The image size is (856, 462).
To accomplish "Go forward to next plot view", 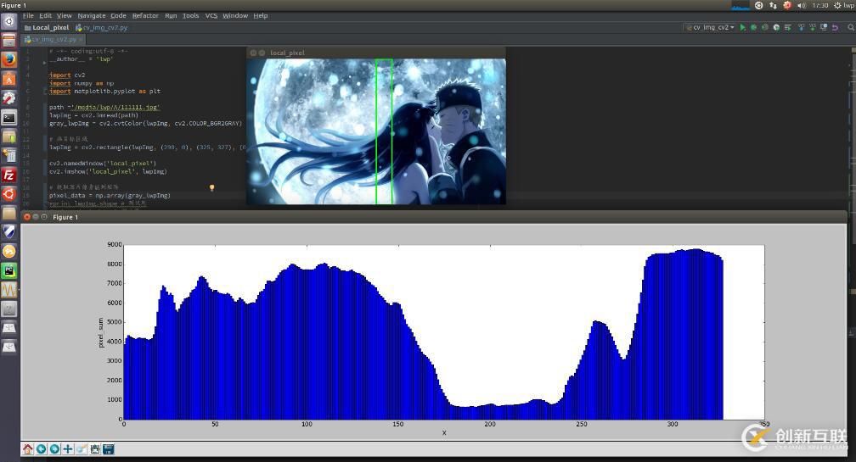I will pos(54,449).
